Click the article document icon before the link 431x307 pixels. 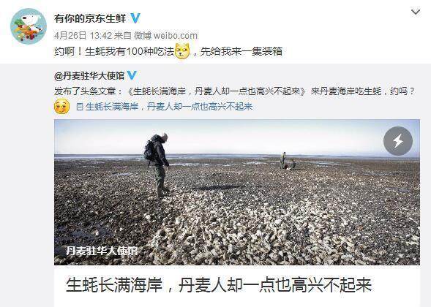tap(80, 107)
